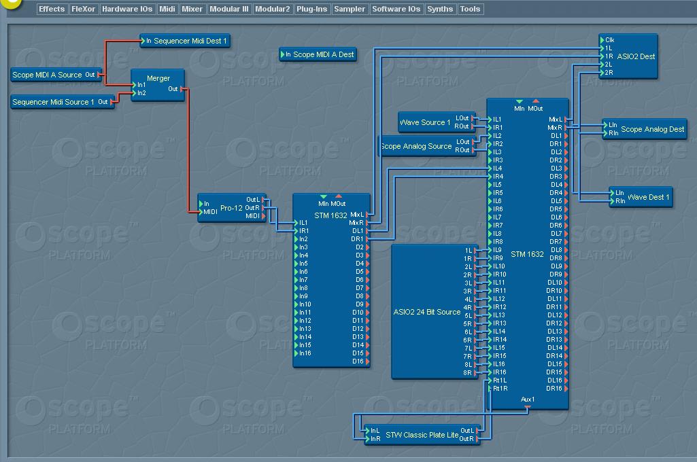This screenshot has height=462, width=697.
Task: Select the ASIO2 24 Bit Source module
Action: coord(435,311)
